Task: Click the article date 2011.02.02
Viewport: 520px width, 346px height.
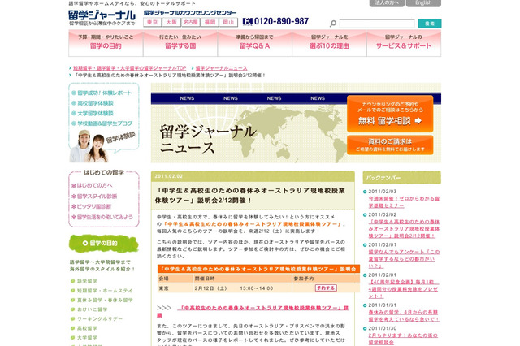Action: click(169, 176)
